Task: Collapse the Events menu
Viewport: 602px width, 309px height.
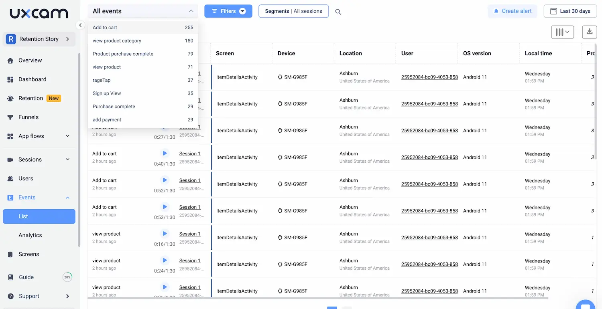Action: point(39,198)
